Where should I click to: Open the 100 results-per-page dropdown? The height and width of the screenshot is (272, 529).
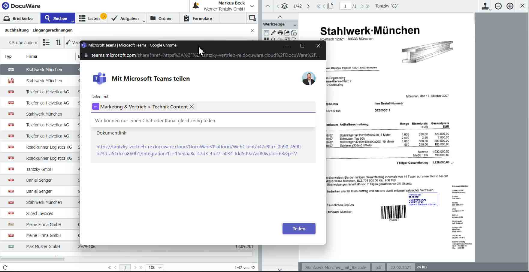click(155, 267)
